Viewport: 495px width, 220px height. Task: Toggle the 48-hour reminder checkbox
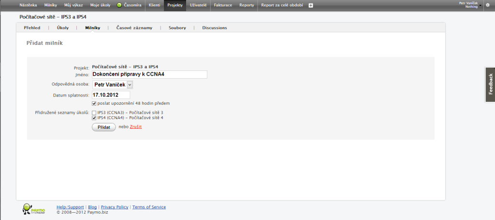click(x=94, y=103)
